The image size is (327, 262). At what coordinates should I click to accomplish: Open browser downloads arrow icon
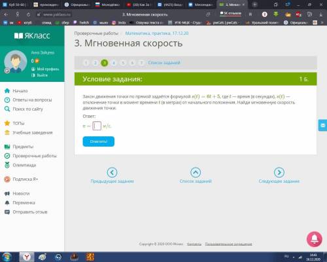[x=321, y=14]
